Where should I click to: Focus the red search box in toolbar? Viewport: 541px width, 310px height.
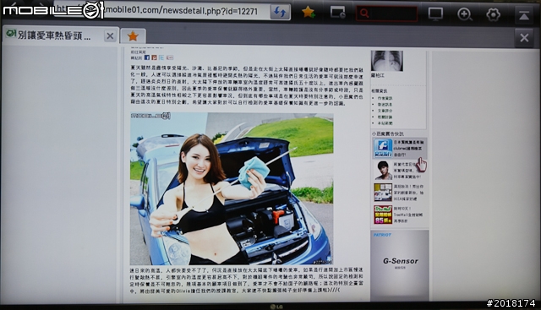pyautogui.click(x=387, y=14)
